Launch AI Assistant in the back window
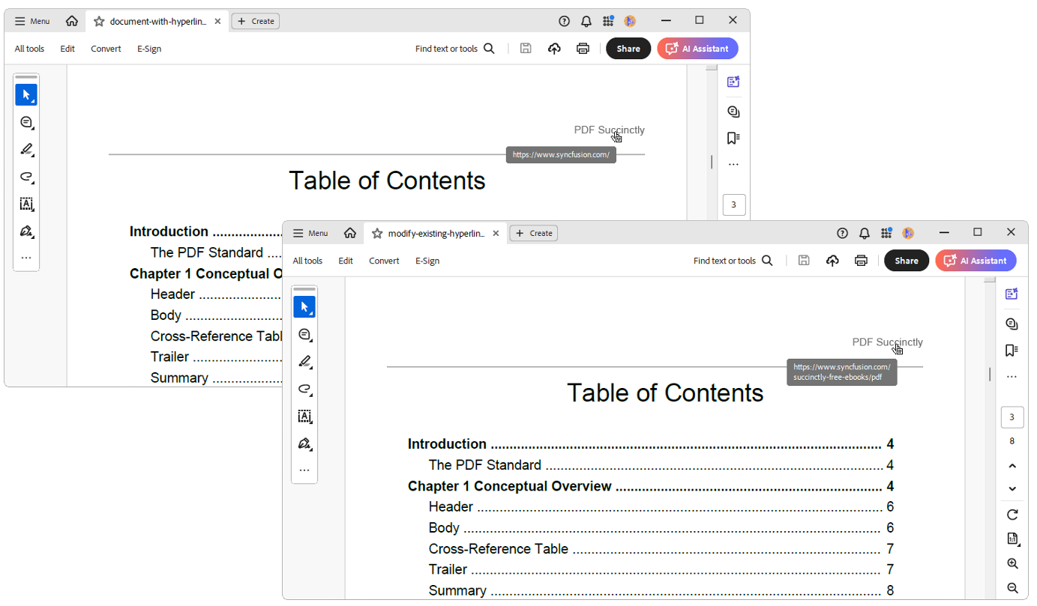The height and width of the screenshot is (606, 1037). pyautogui.click(x=697, y=49)
